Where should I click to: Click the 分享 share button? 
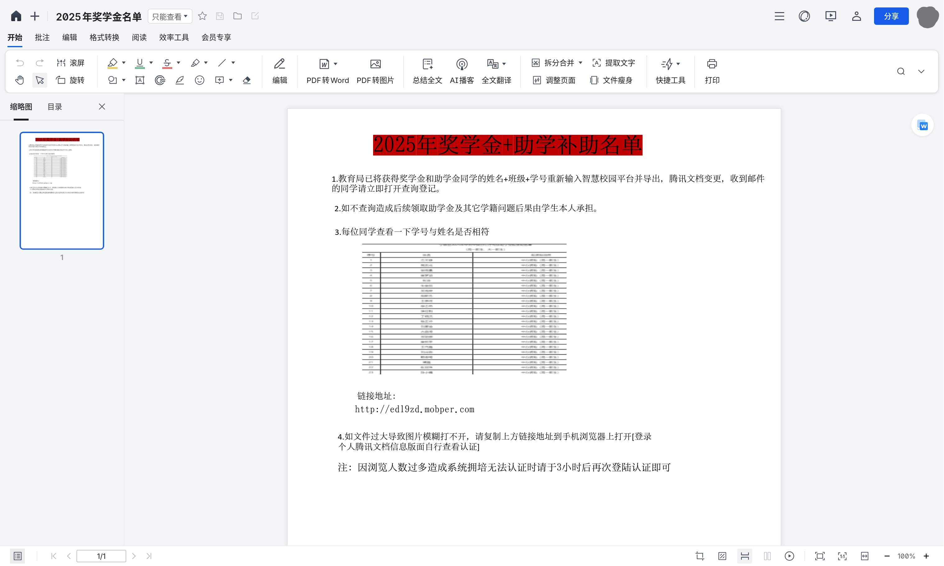tap(891, 16)
